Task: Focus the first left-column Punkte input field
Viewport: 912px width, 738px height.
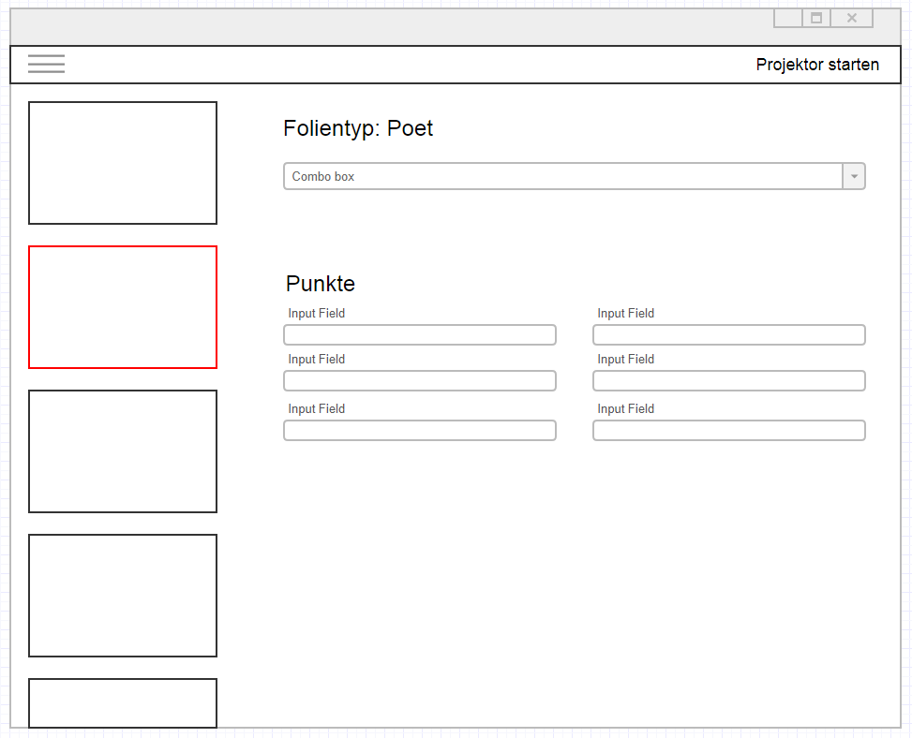Action: coord(420,334)
